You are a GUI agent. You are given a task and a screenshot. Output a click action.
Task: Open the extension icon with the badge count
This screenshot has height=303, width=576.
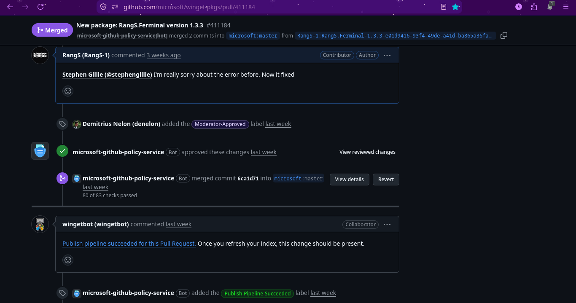point(550,6)
